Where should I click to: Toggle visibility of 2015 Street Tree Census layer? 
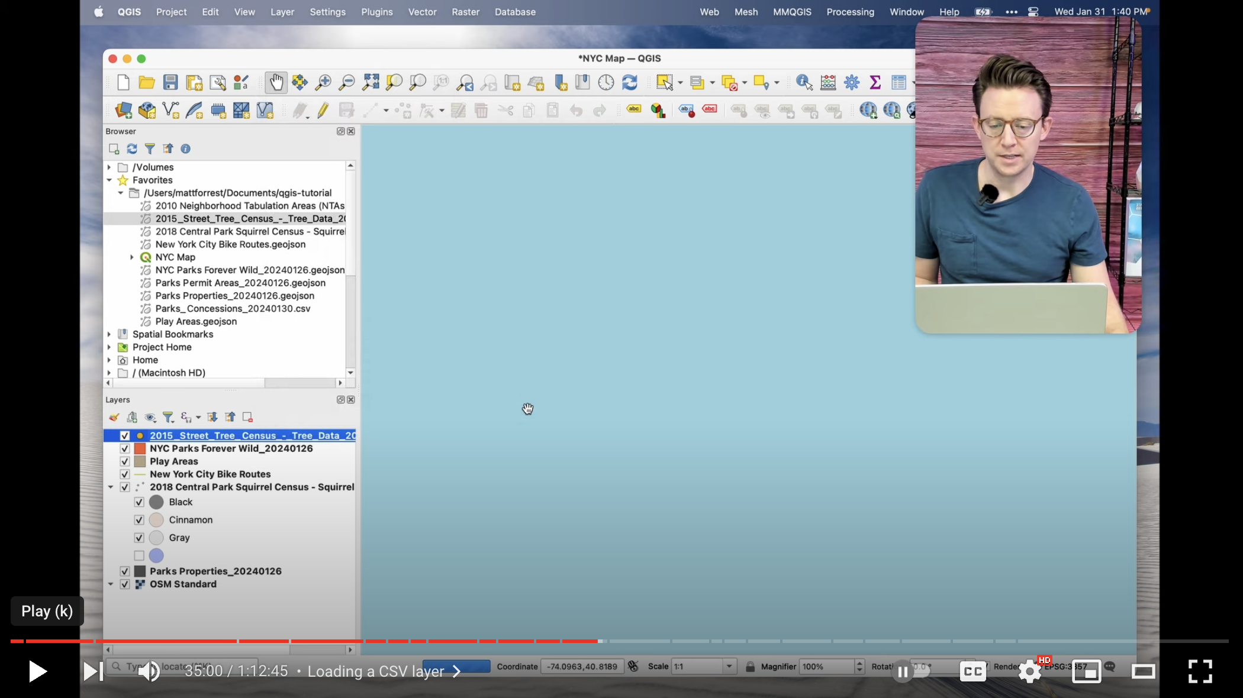125,435
